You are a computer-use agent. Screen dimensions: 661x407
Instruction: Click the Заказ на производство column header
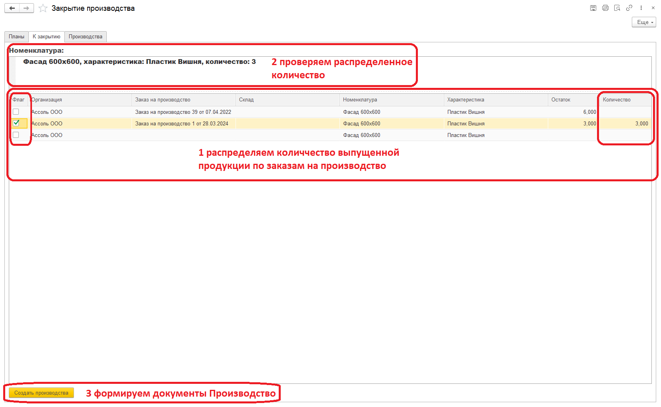click(184, 100)
